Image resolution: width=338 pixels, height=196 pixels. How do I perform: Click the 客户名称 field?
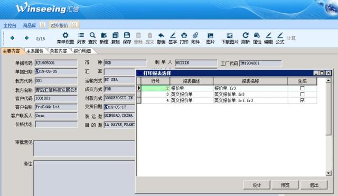(x=56, y=107)
